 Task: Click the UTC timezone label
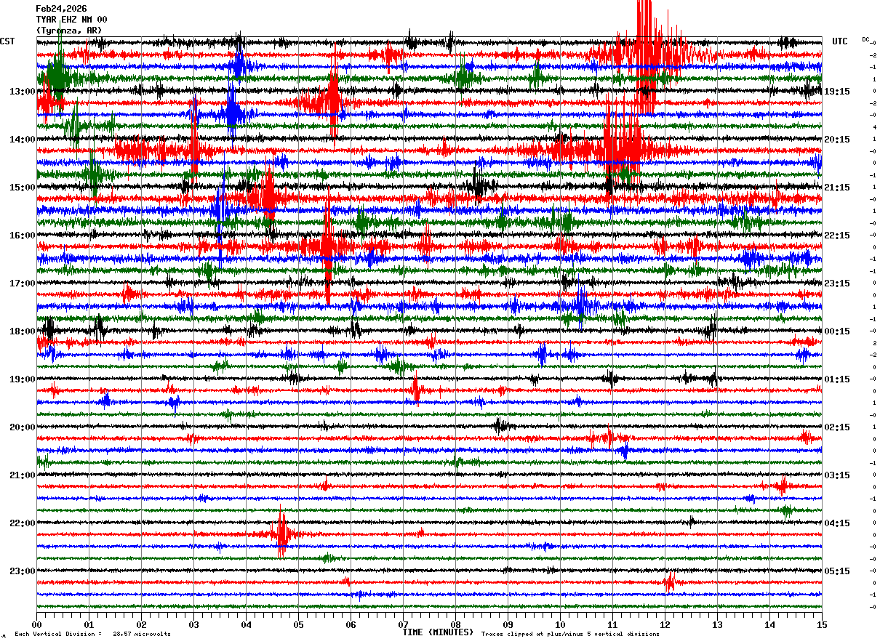(x=840, y=41)
